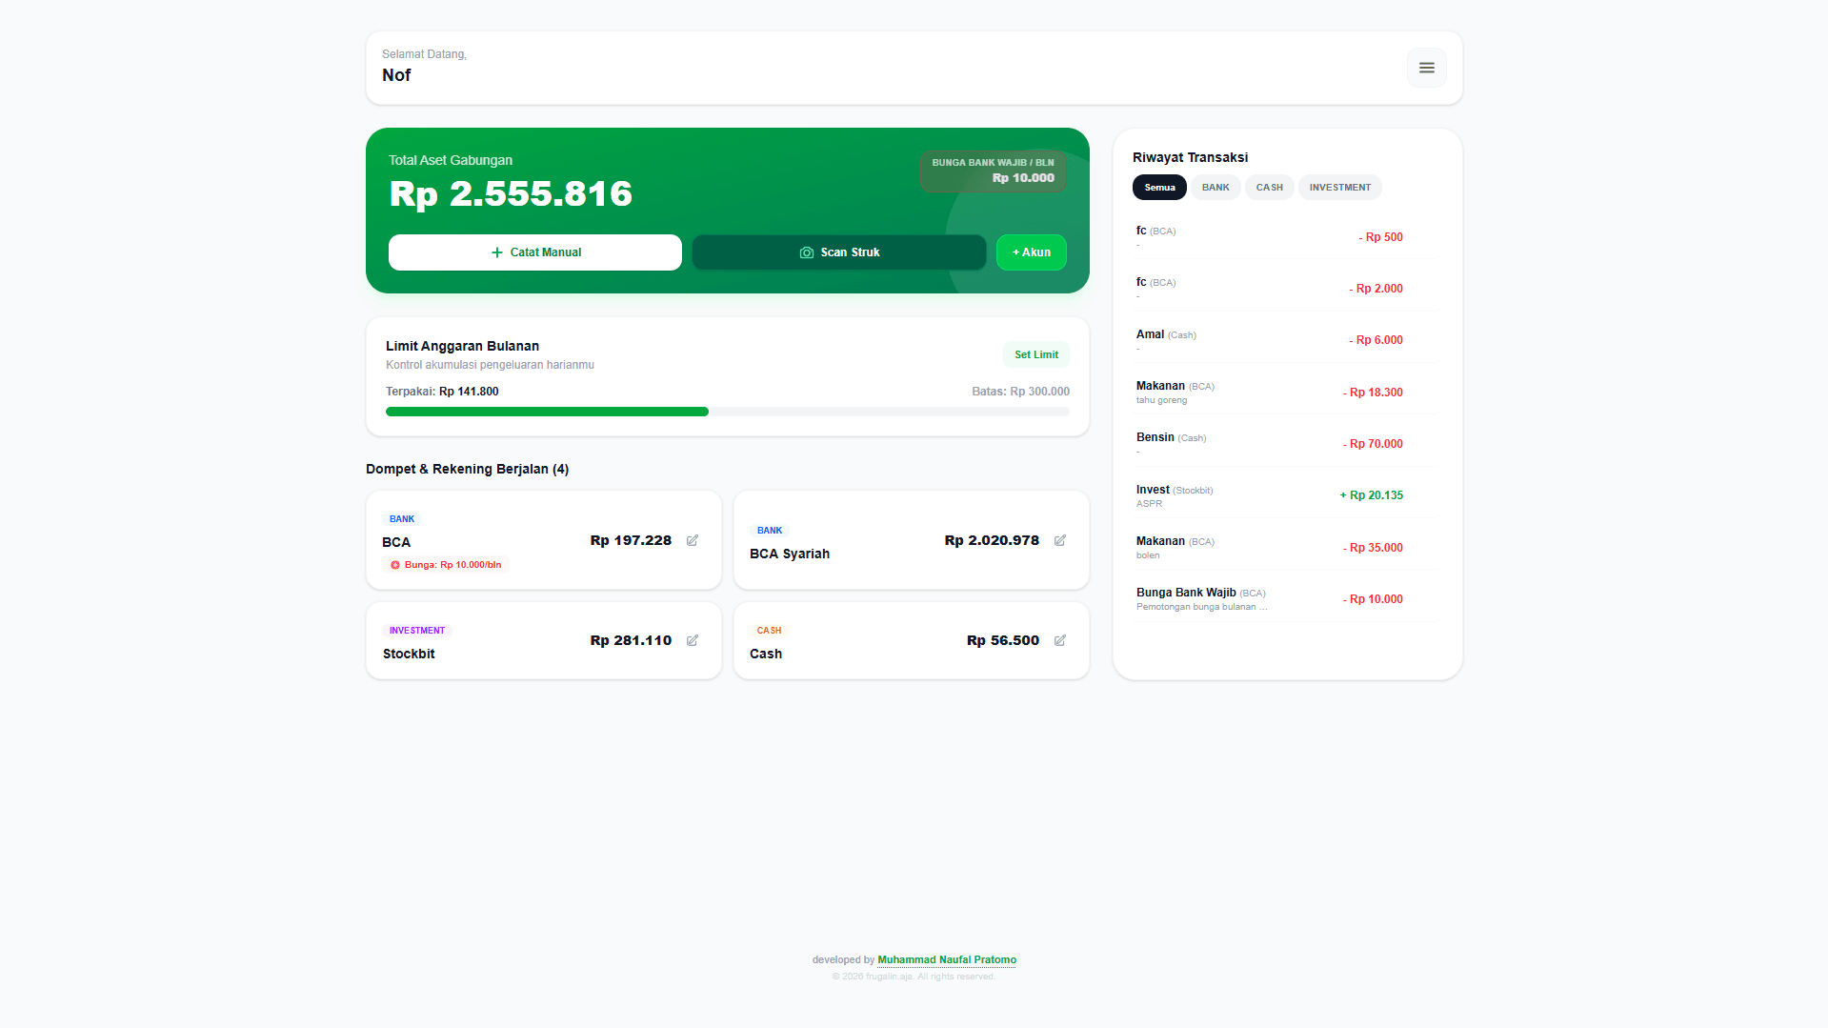Select the Bensin Cash transaction
Image resolution: width=1828 pixels, height=1028 pixels.
(1287, 443)
